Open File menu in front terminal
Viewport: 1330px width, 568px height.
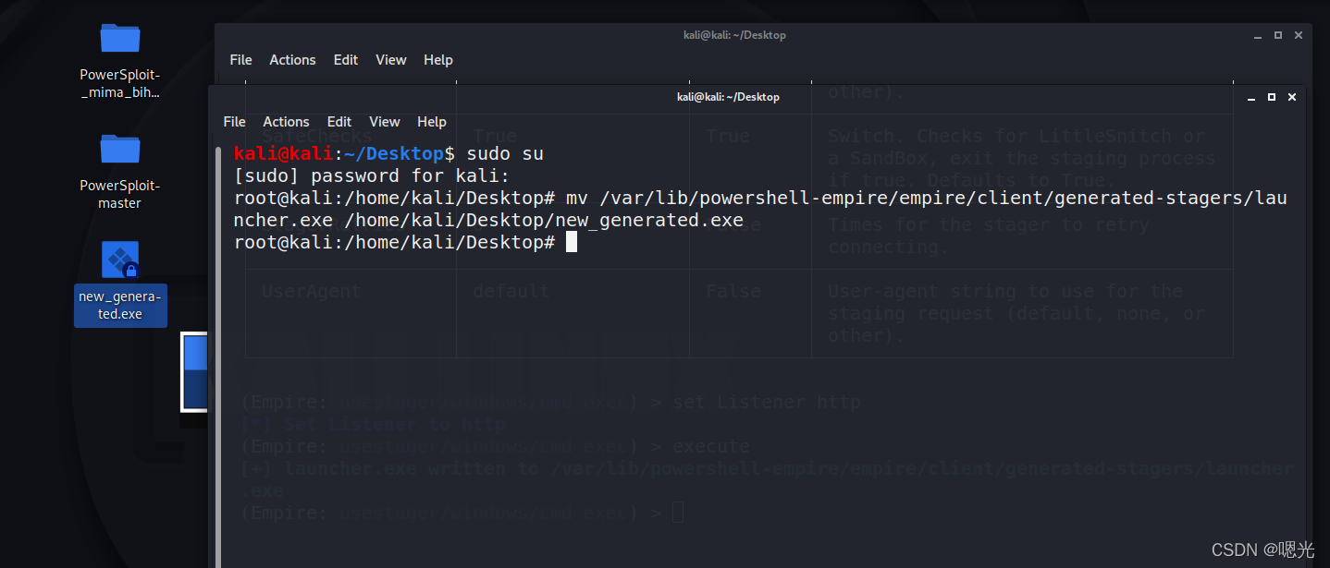[x=234, y=122]
